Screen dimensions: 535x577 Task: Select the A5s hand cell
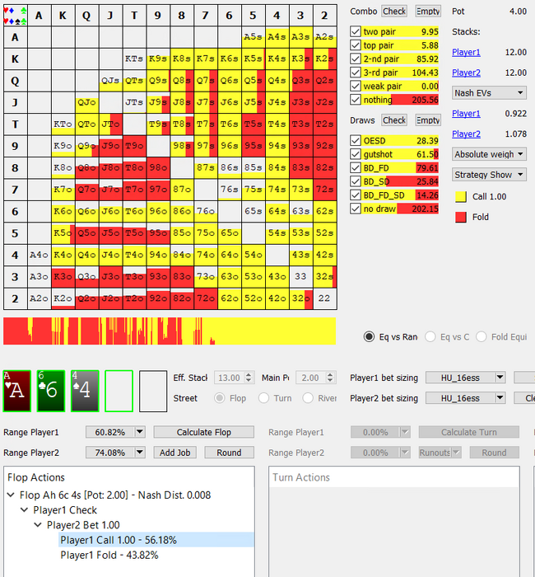tap(254, 37)
